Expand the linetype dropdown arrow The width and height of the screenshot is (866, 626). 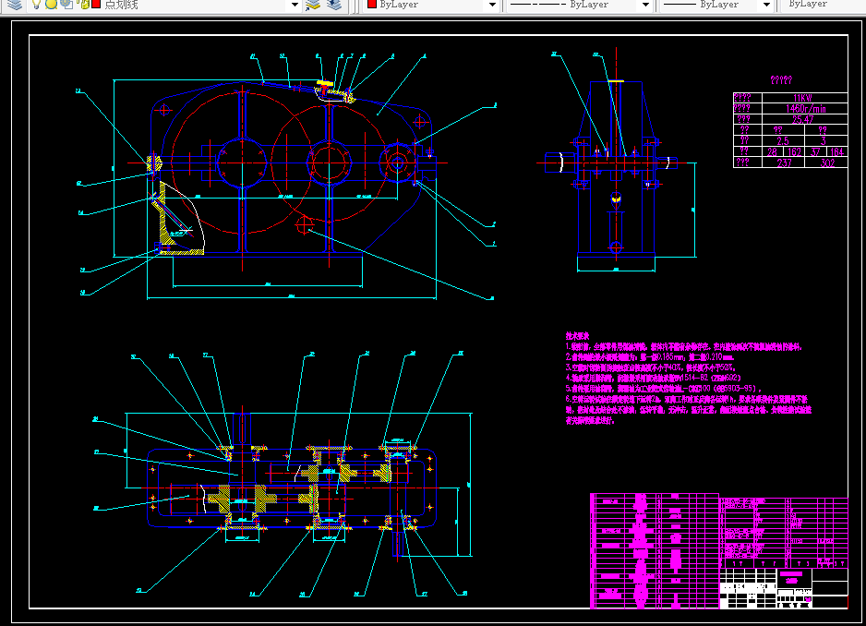[x=645, y=5]
